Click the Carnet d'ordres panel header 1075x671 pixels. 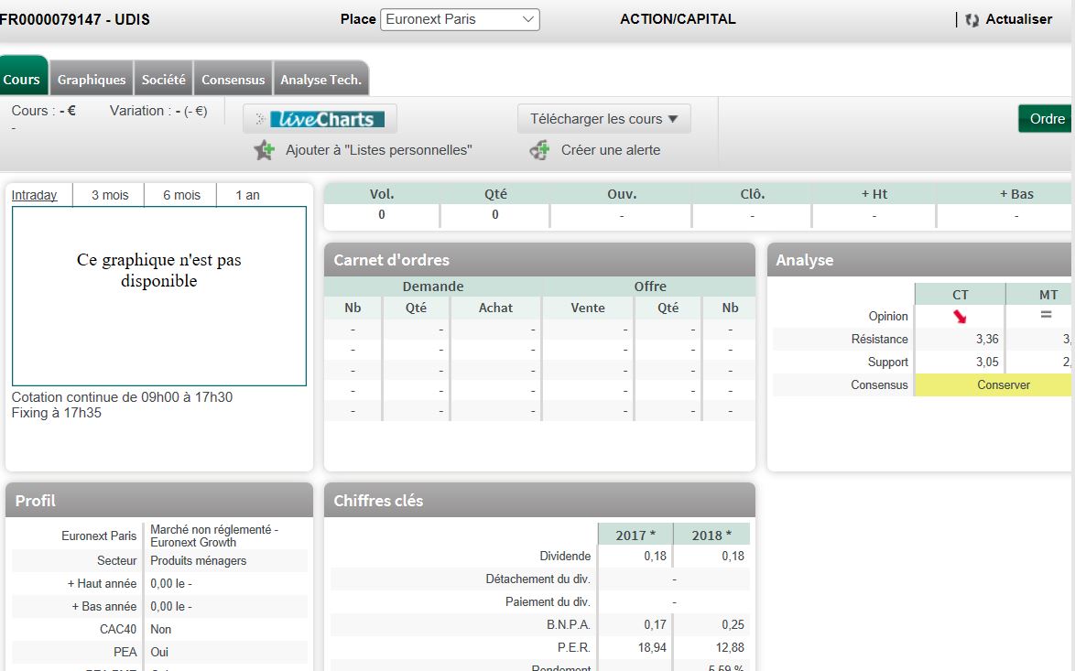539,260
